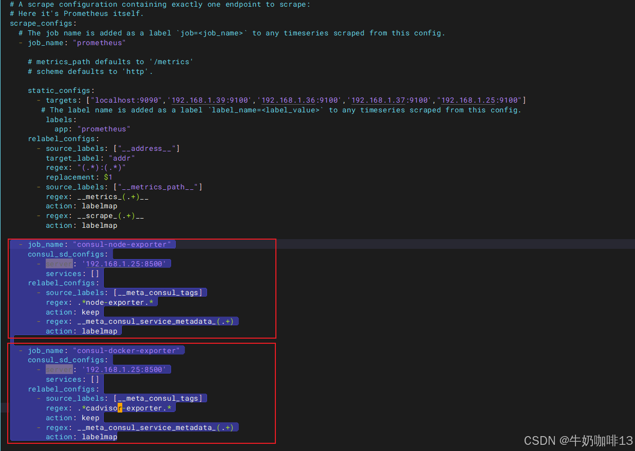The height and width of the screenshot is (451, 635).
Task: Click the comment "# metrics_path defaults to '/metrics'"
Action: [x=110, y=62]
